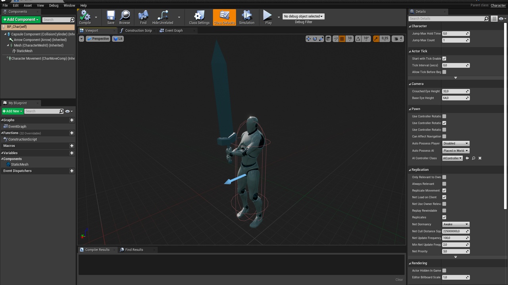508x285 pixels.
Task: Compile the blueprint
Action: 85,17
